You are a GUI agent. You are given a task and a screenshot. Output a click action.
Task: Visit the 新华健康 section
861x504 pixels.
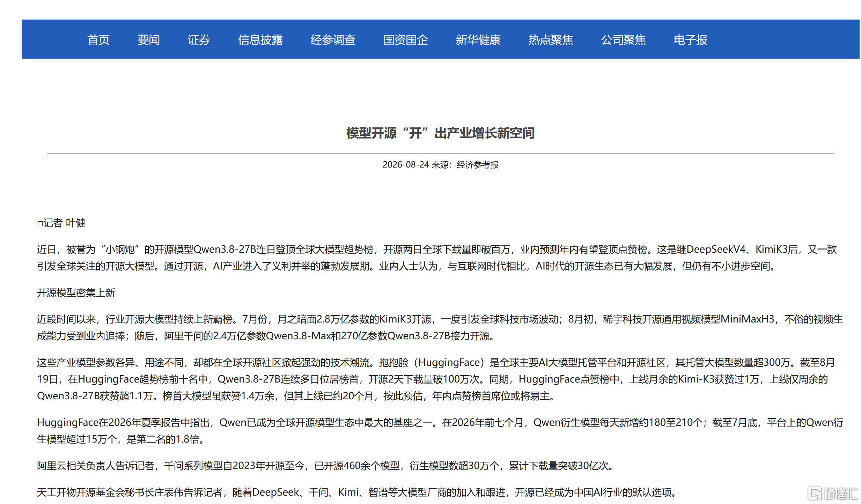(478, 40)
